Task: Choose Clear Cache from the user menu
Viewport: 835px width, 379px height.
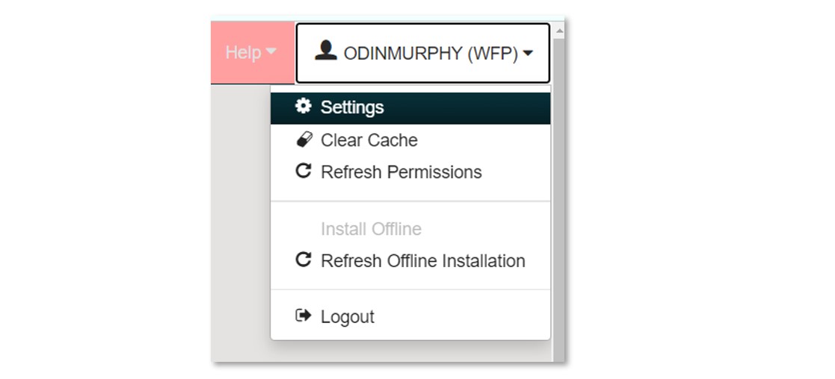Action: pyautogui.click(x=410, y=140)
